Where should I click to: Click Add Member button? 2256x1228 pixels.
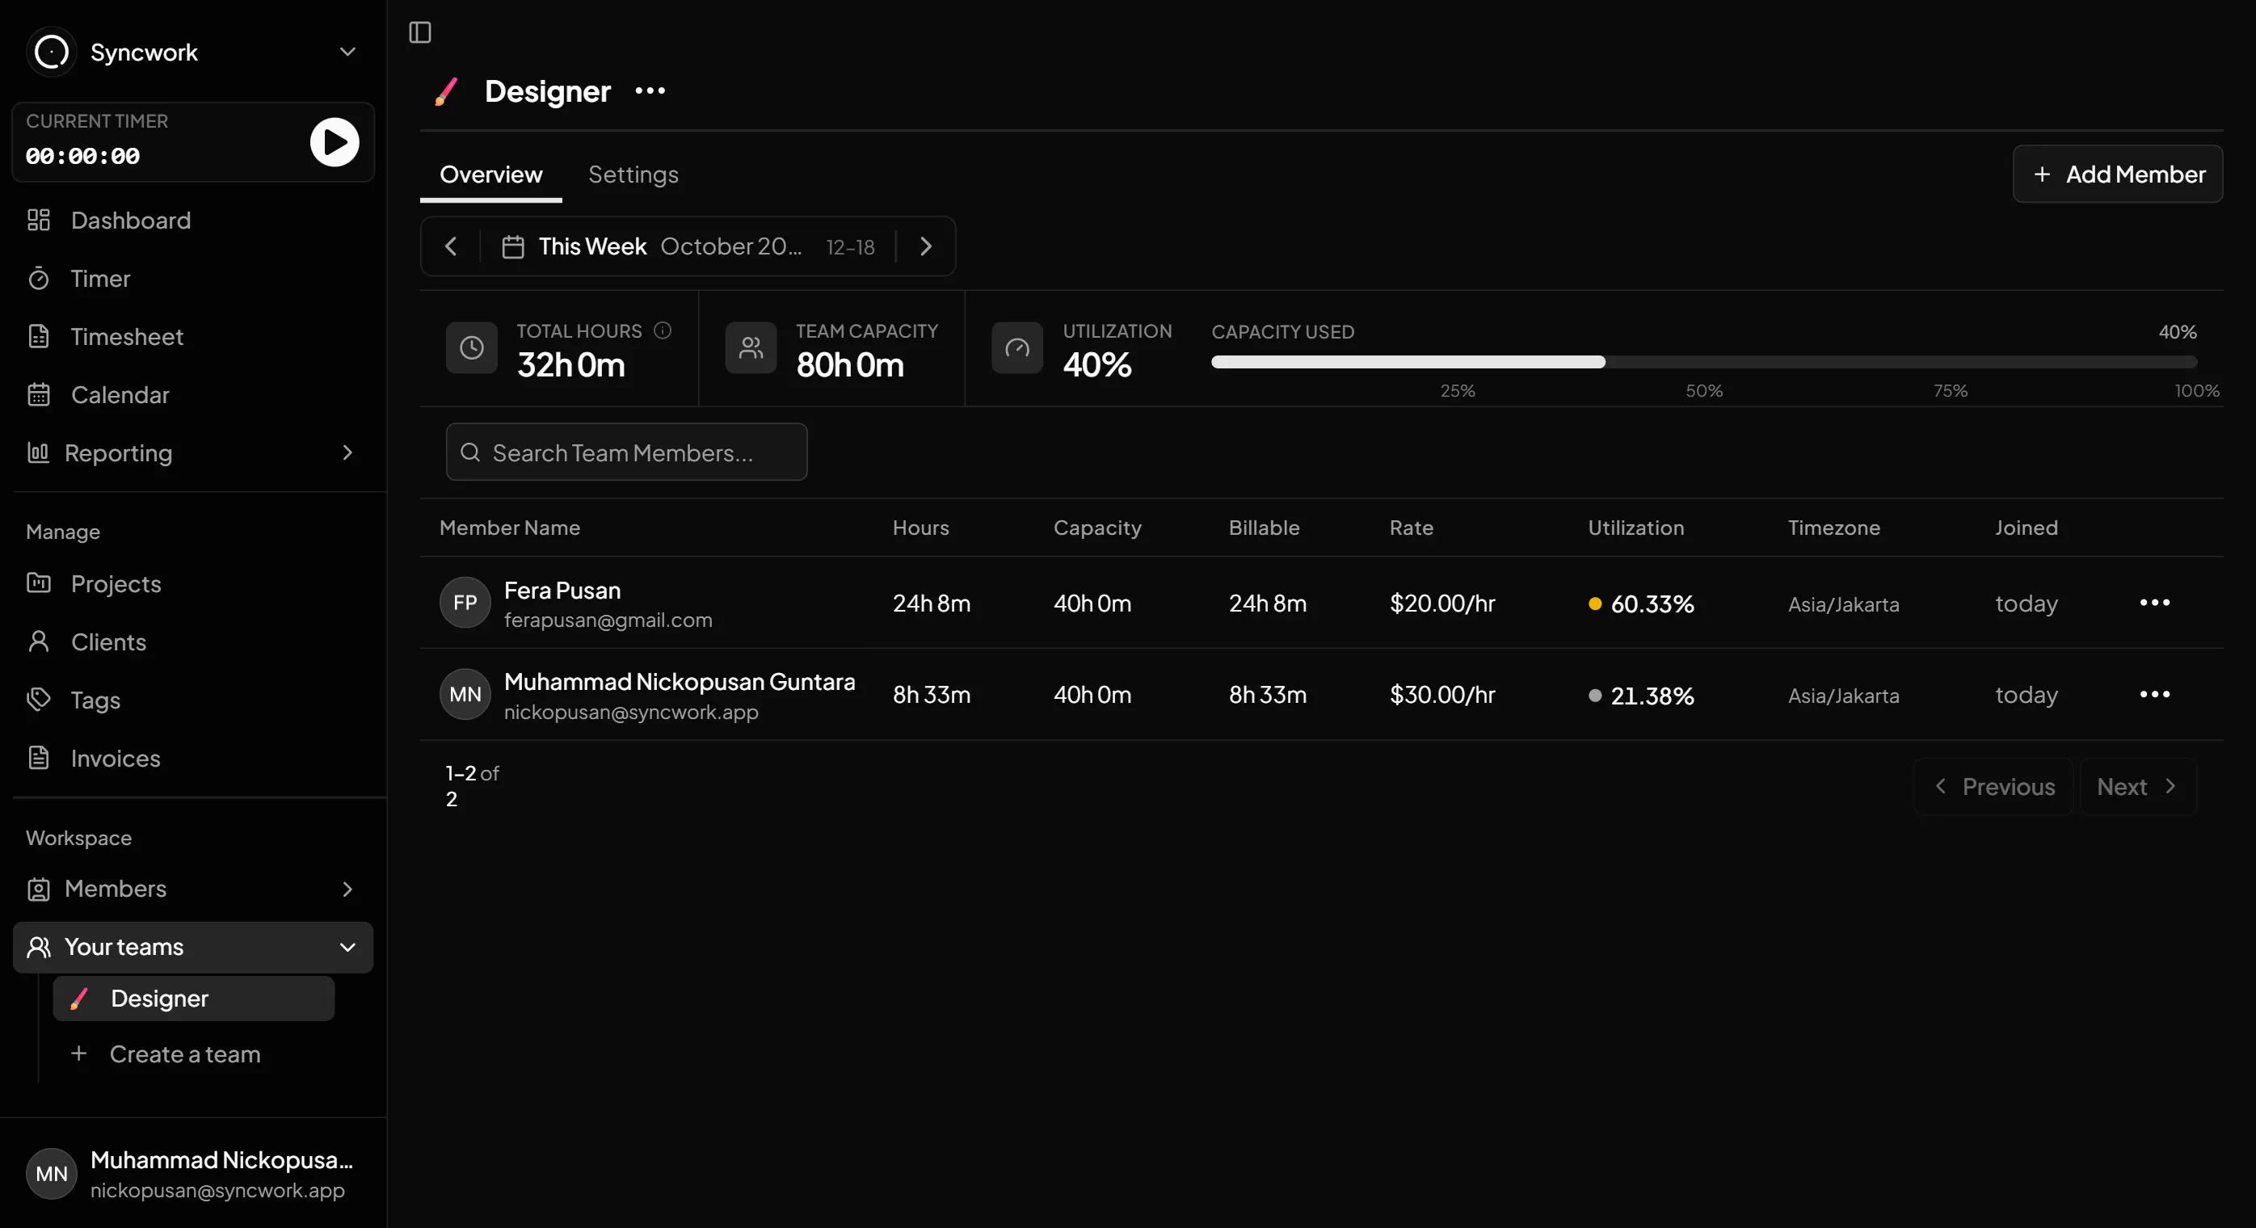point(2118,175)
